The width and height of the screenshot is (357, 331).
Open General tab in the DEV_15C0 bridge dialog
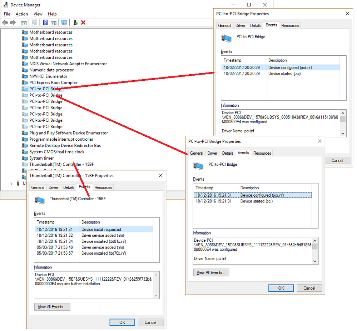point(197,153)
